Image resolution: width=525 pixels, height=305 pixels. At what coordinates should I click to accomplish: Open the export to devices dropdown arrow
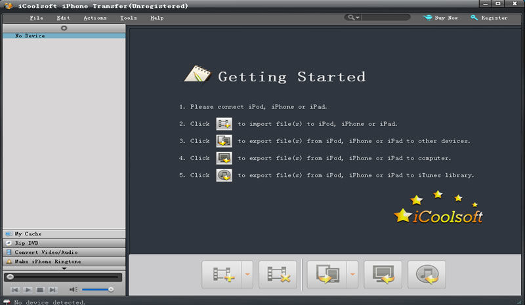click(352, 275)
